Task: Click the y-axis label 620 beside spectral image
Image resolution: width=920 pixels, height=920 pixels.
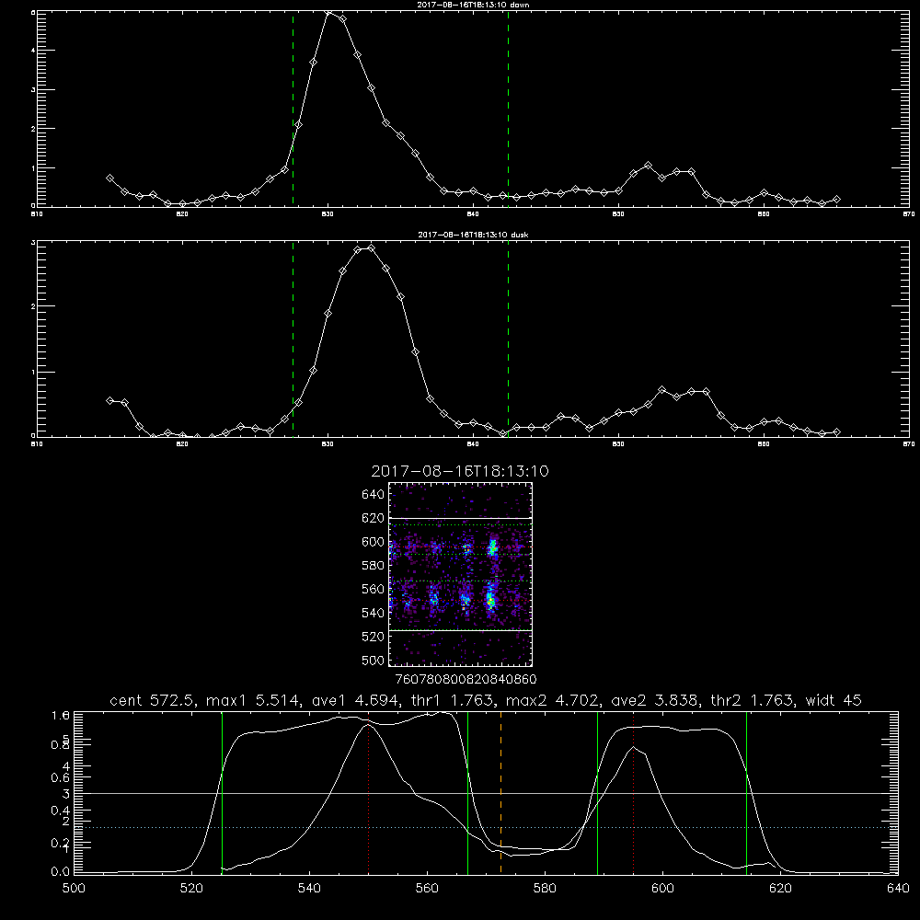Action: [373, 518]
